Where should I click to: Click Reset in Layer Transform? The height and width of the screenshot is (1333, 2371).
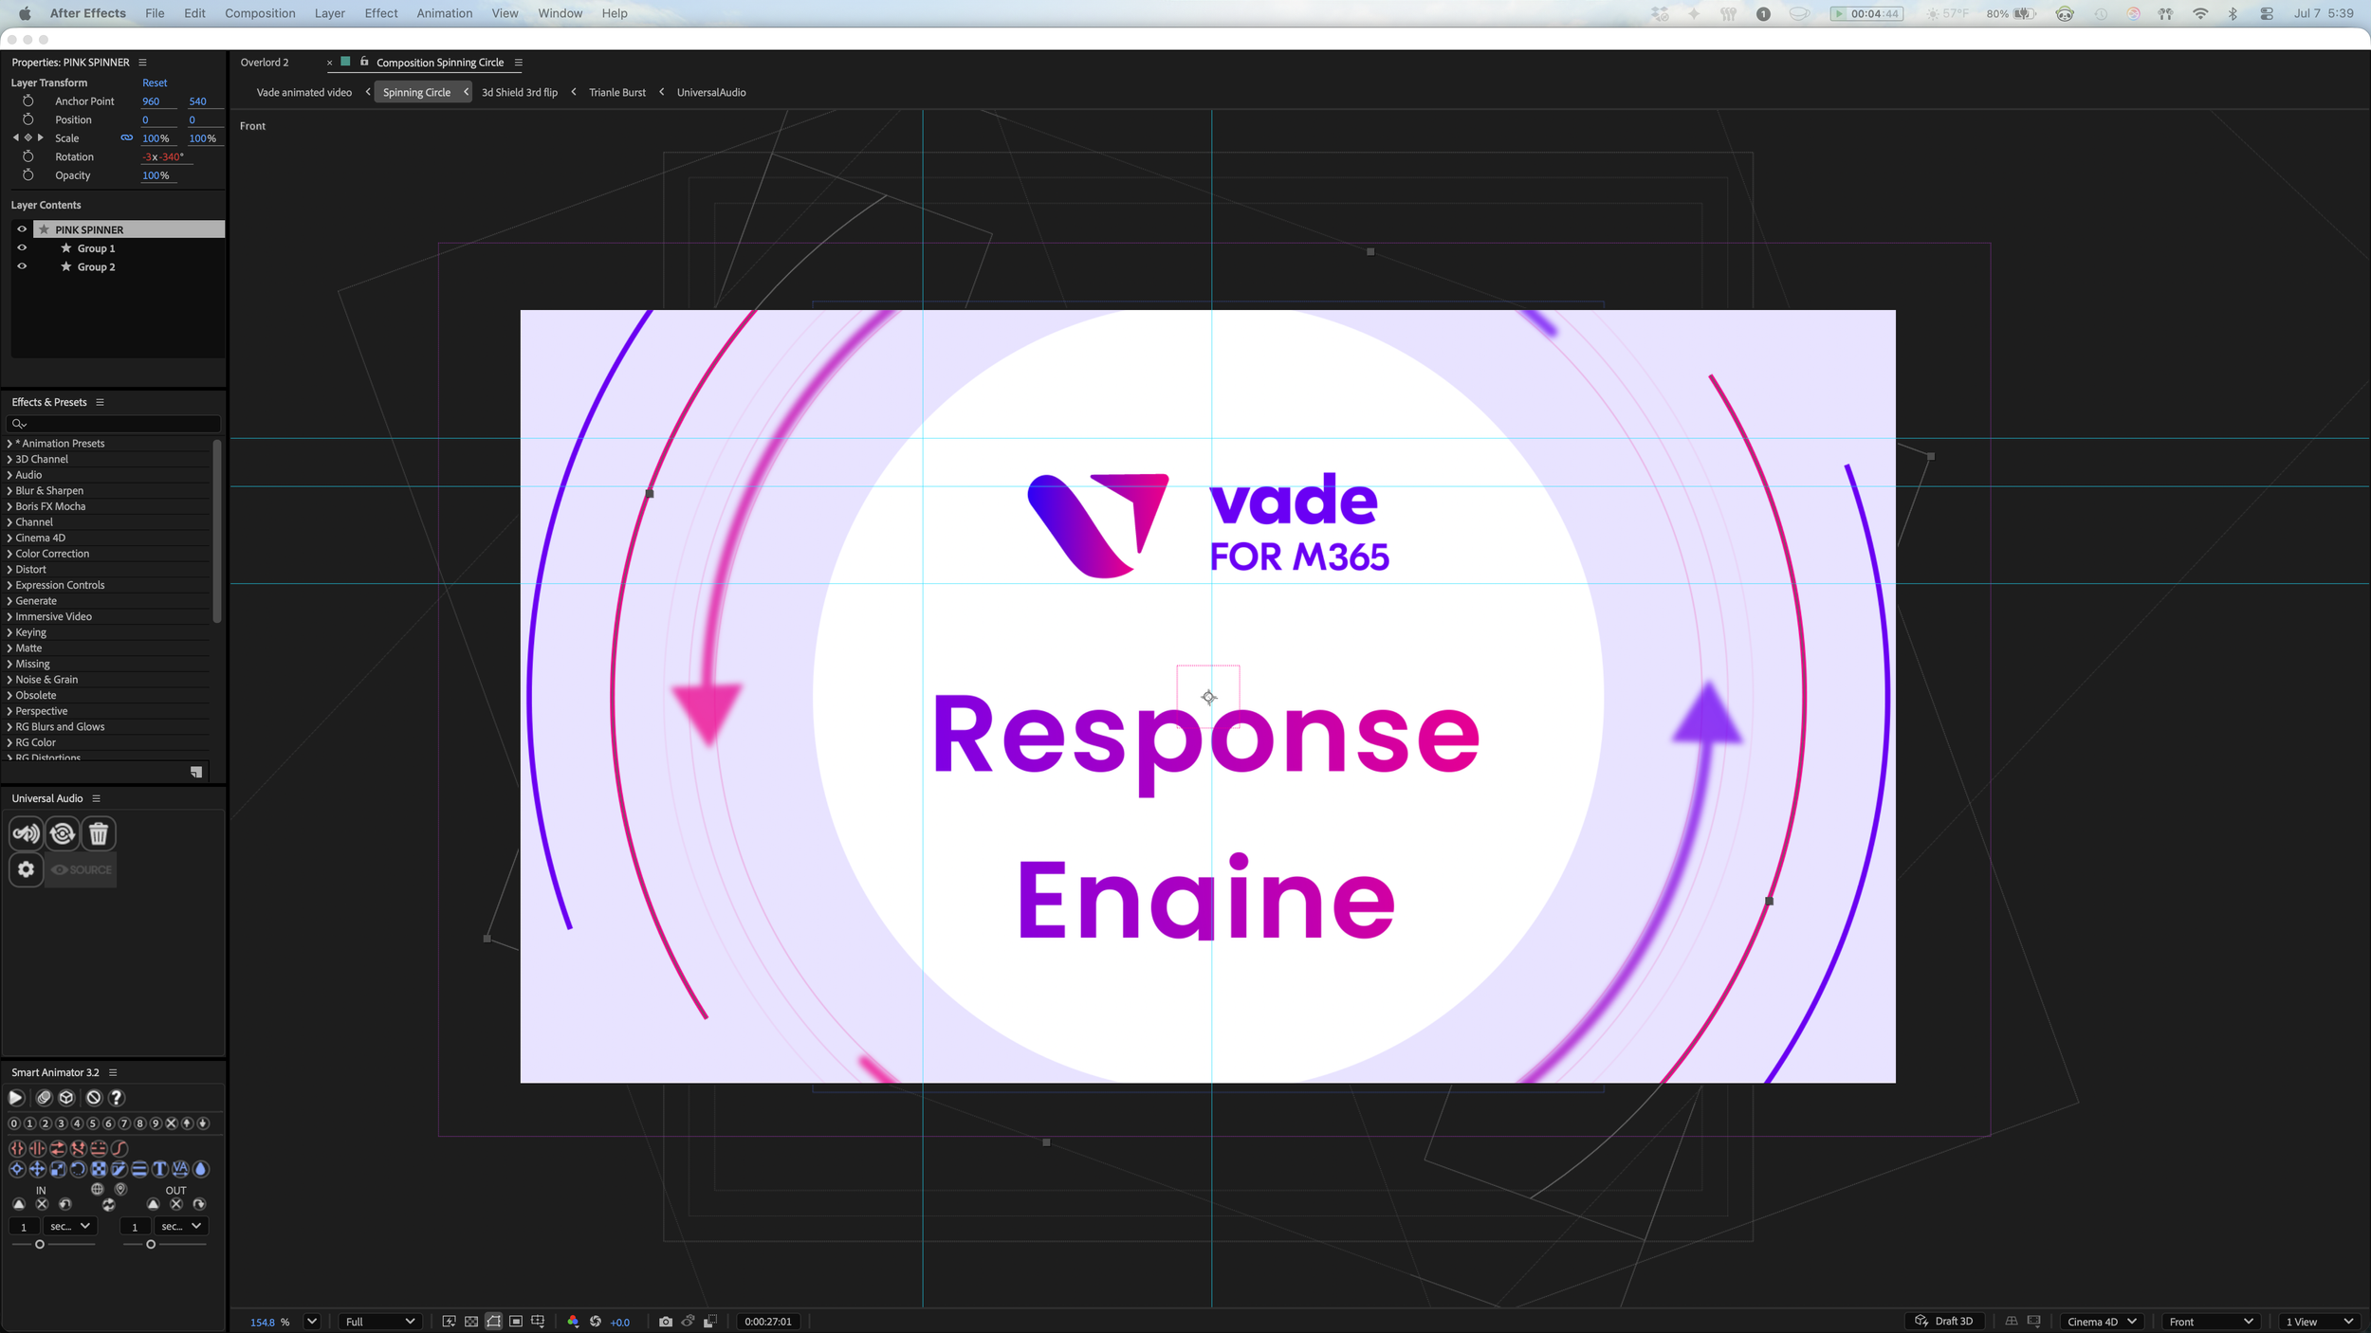155,82
